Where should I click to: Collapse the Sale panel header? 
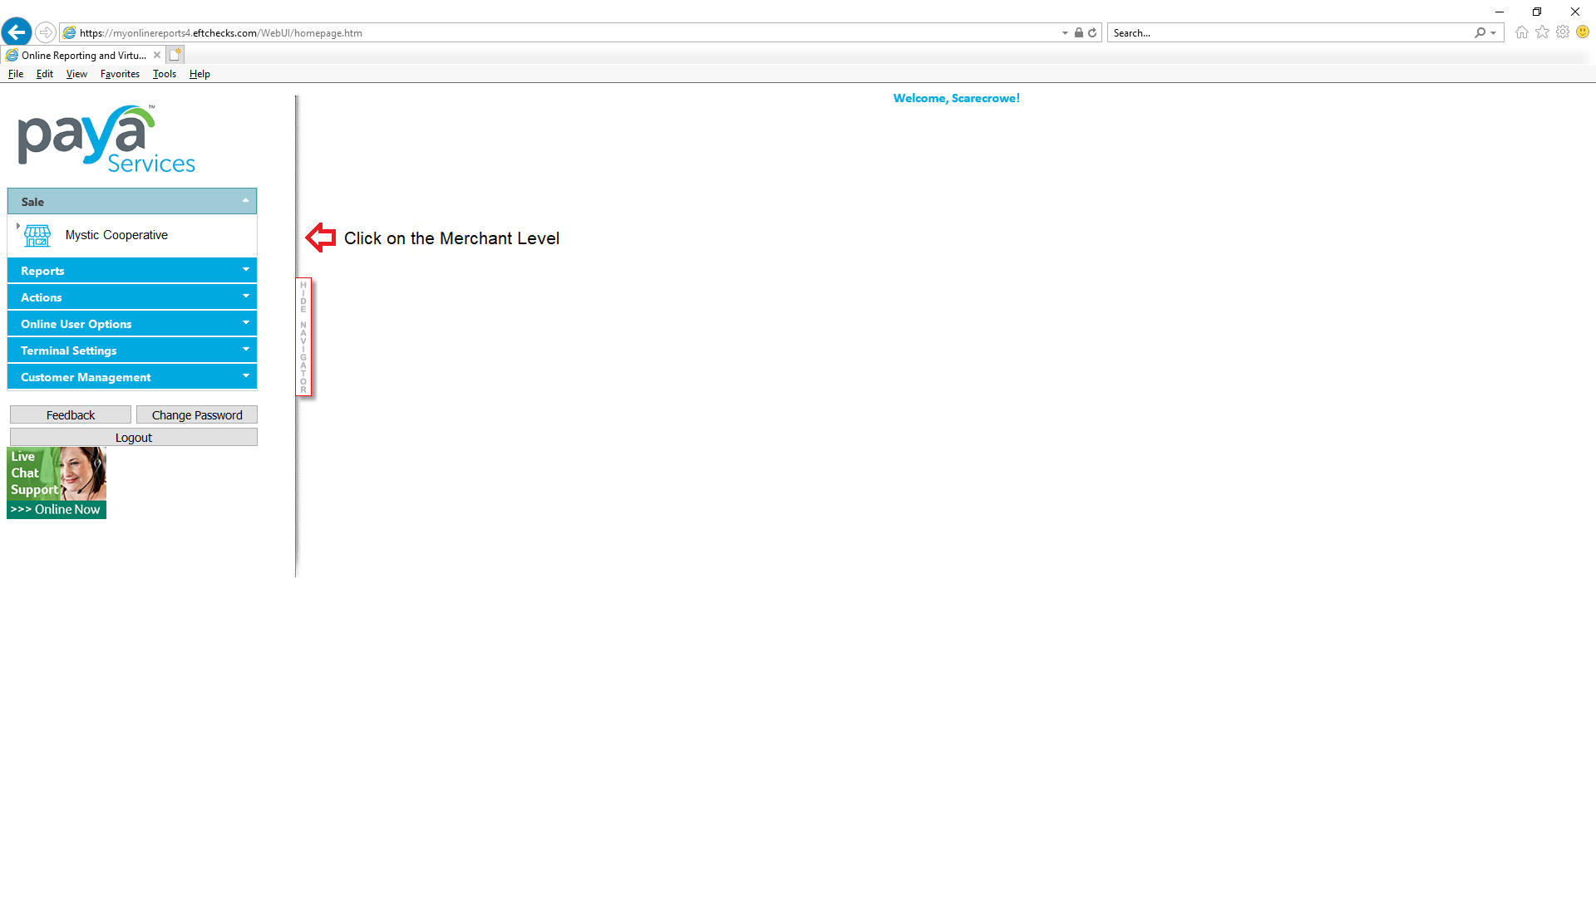(x=132, y=202)
